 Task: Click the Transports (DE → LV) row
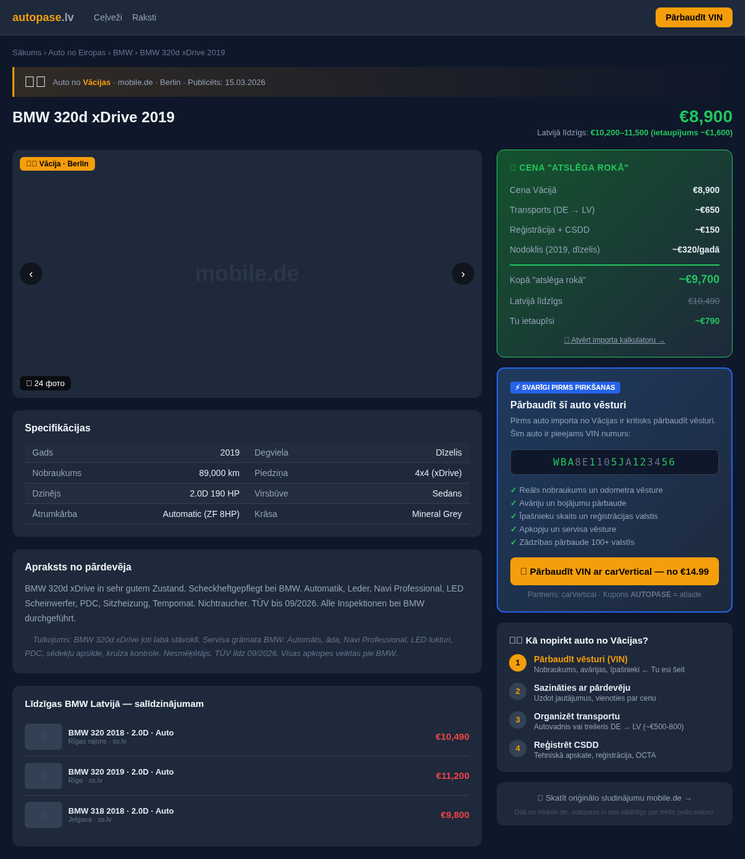click(x=615, y=210)
